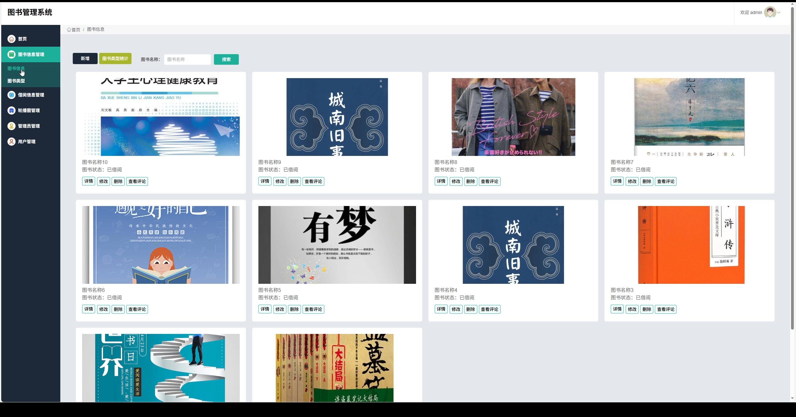Click the 图书名称7 title text

622,162
